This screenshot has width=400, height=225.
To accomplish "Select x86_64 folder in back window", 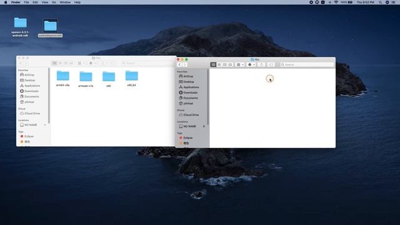I will (132, 79).
